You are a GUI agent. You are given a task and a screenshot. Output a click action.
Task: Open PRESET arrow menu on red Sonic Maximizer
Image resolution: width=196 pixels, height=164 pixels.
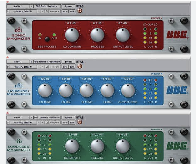[157, 18]
